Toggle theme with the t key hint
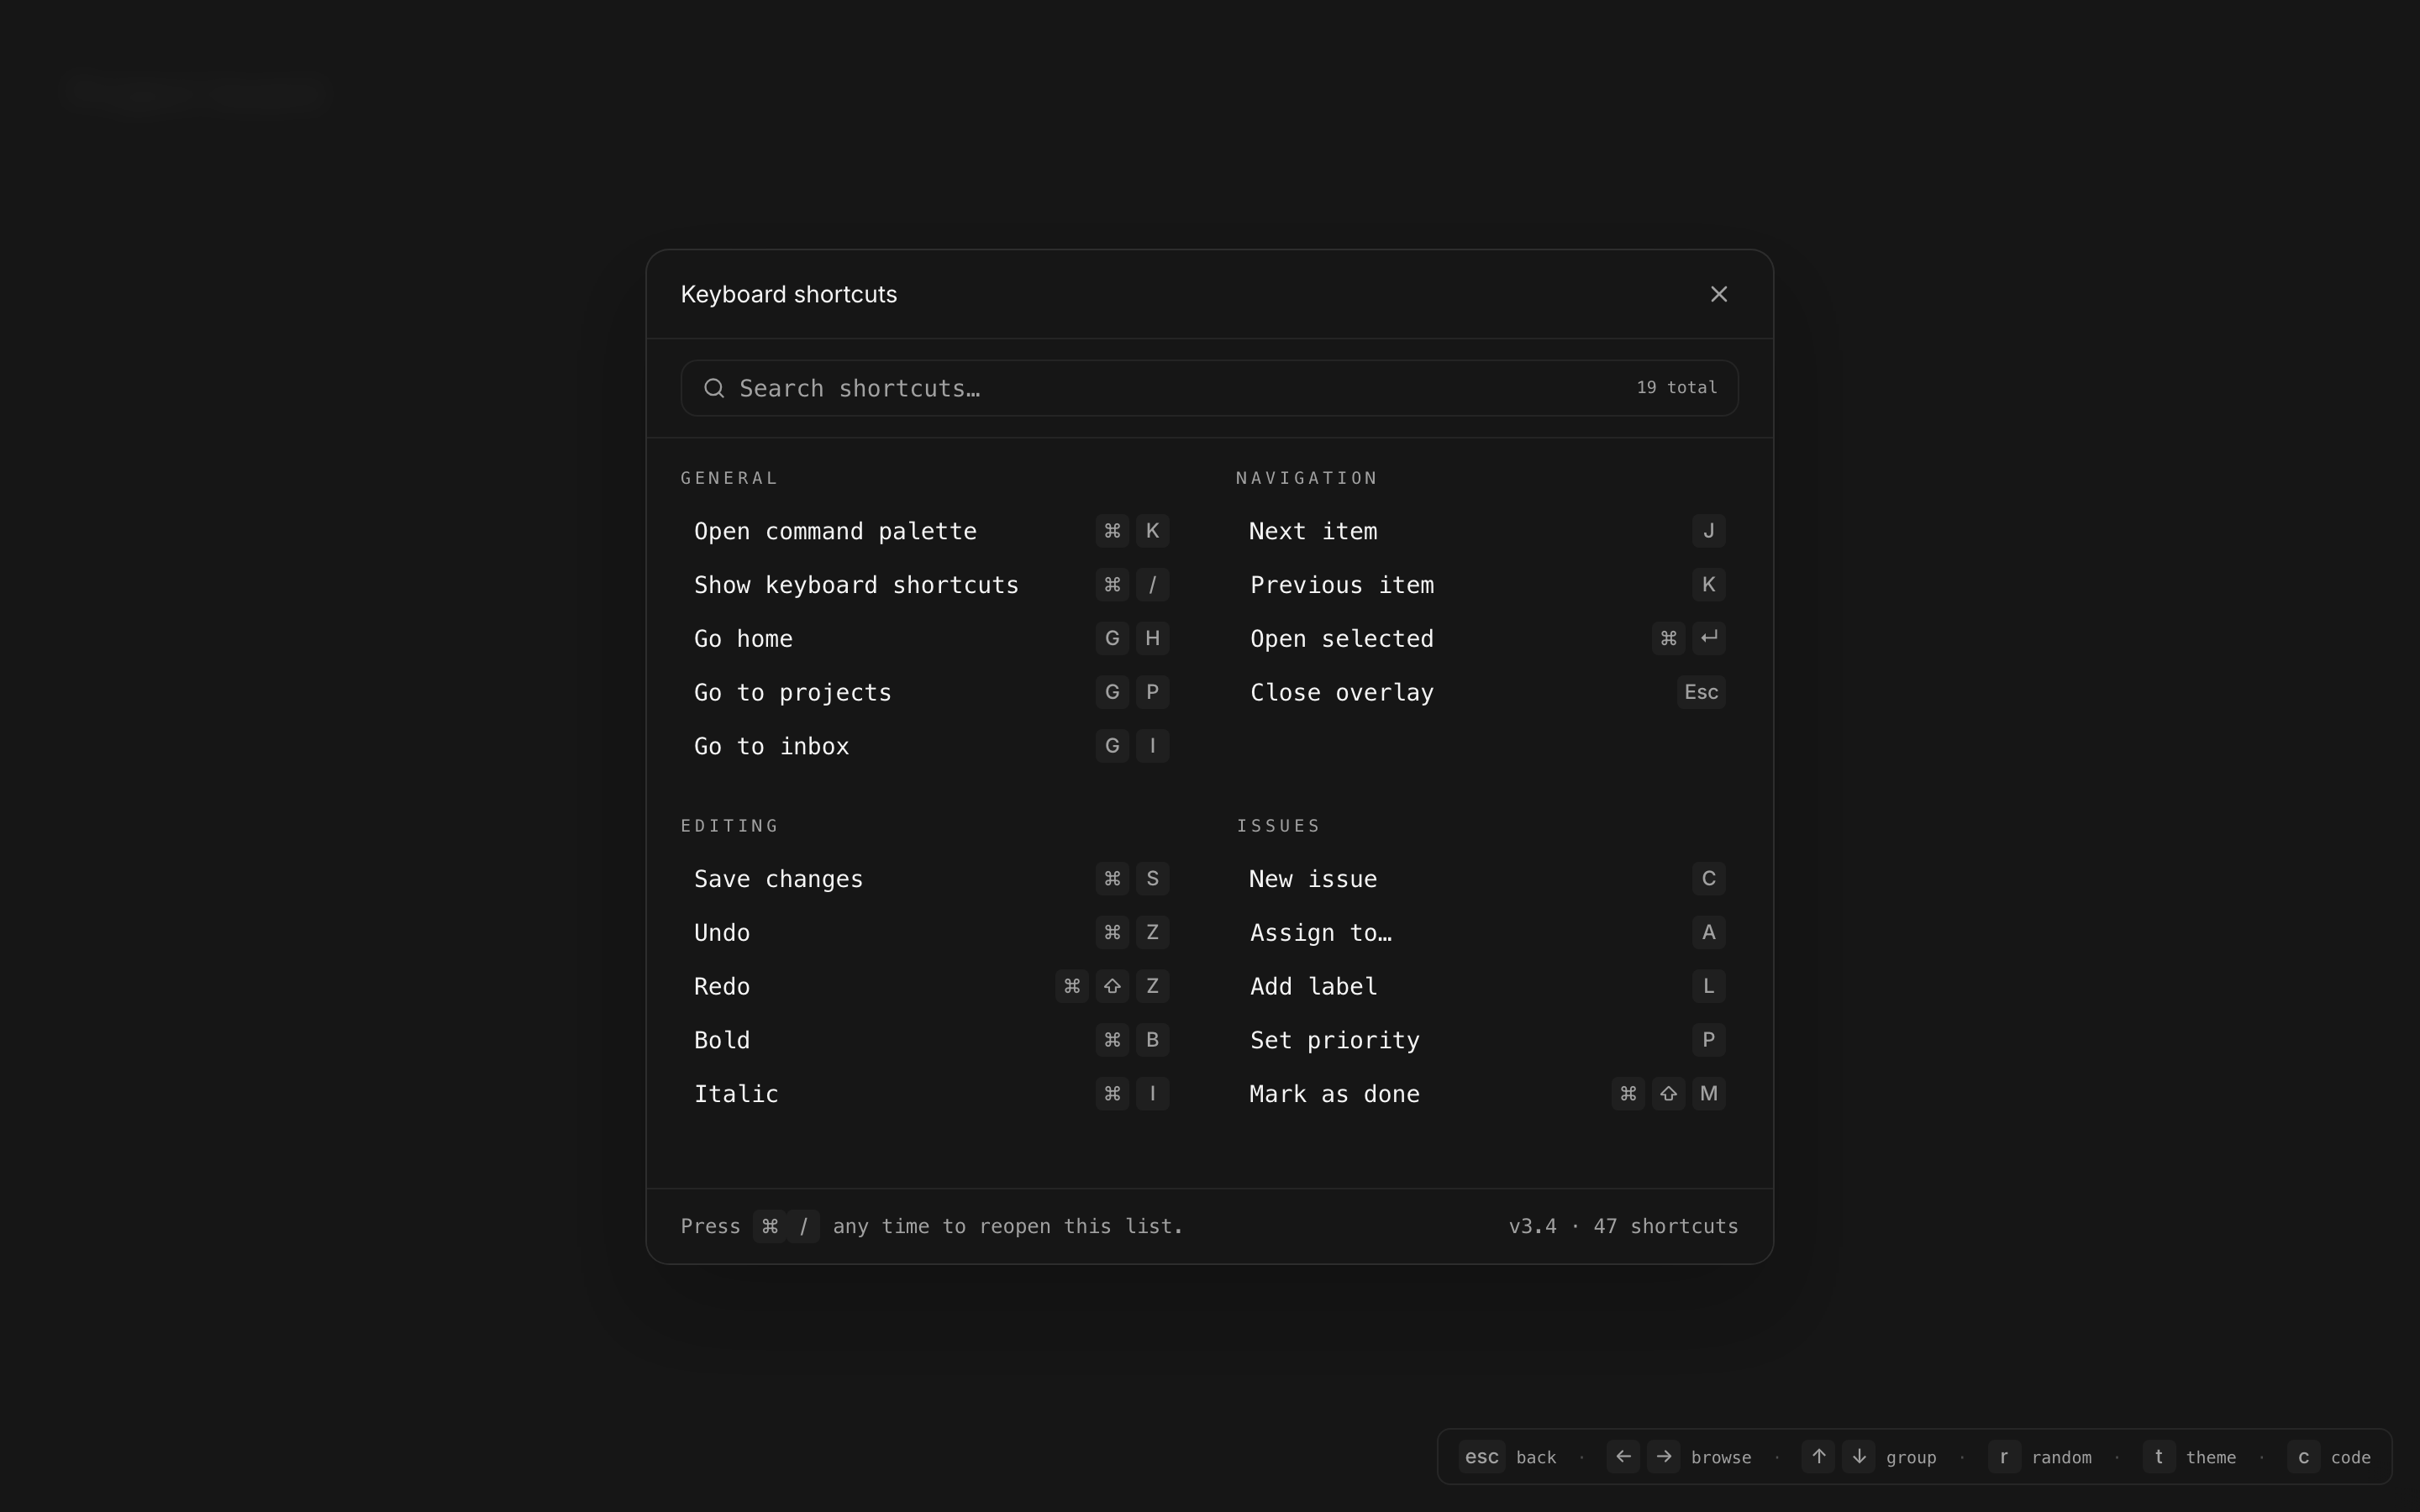Image resolution: width=2420 pixels, height=1512 pixels. (x=2158, y=1456)
